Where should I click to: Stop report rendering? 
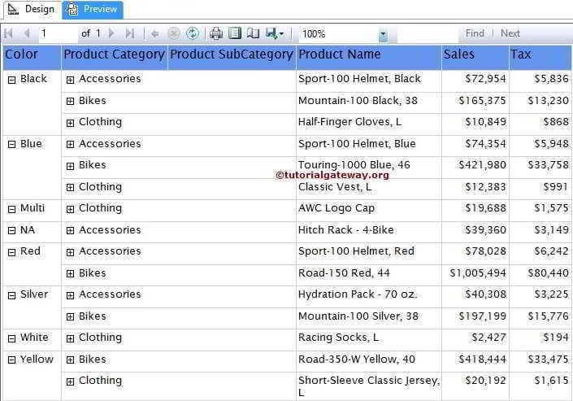174,33
